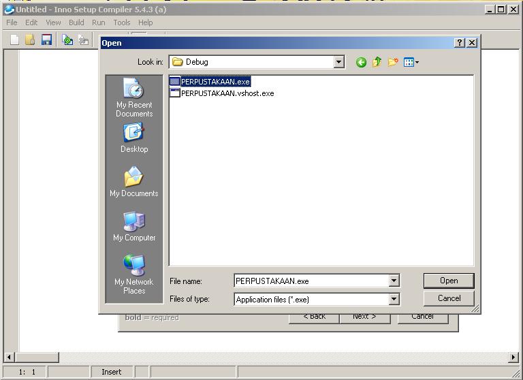The height and width of the screenshot is (380, 523).
Task: Open the View menu
Action: (x=53, y=22)
